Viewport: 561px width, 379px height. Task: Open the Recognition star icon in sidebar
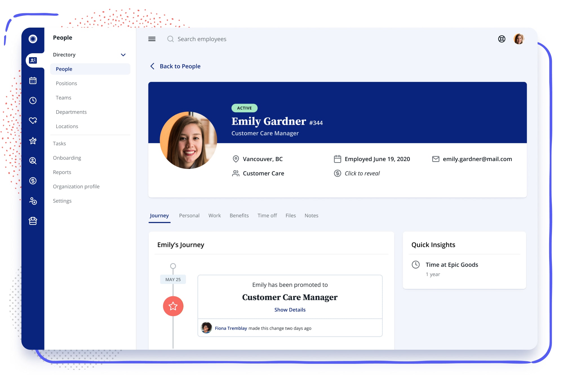(x=33, y=141)
